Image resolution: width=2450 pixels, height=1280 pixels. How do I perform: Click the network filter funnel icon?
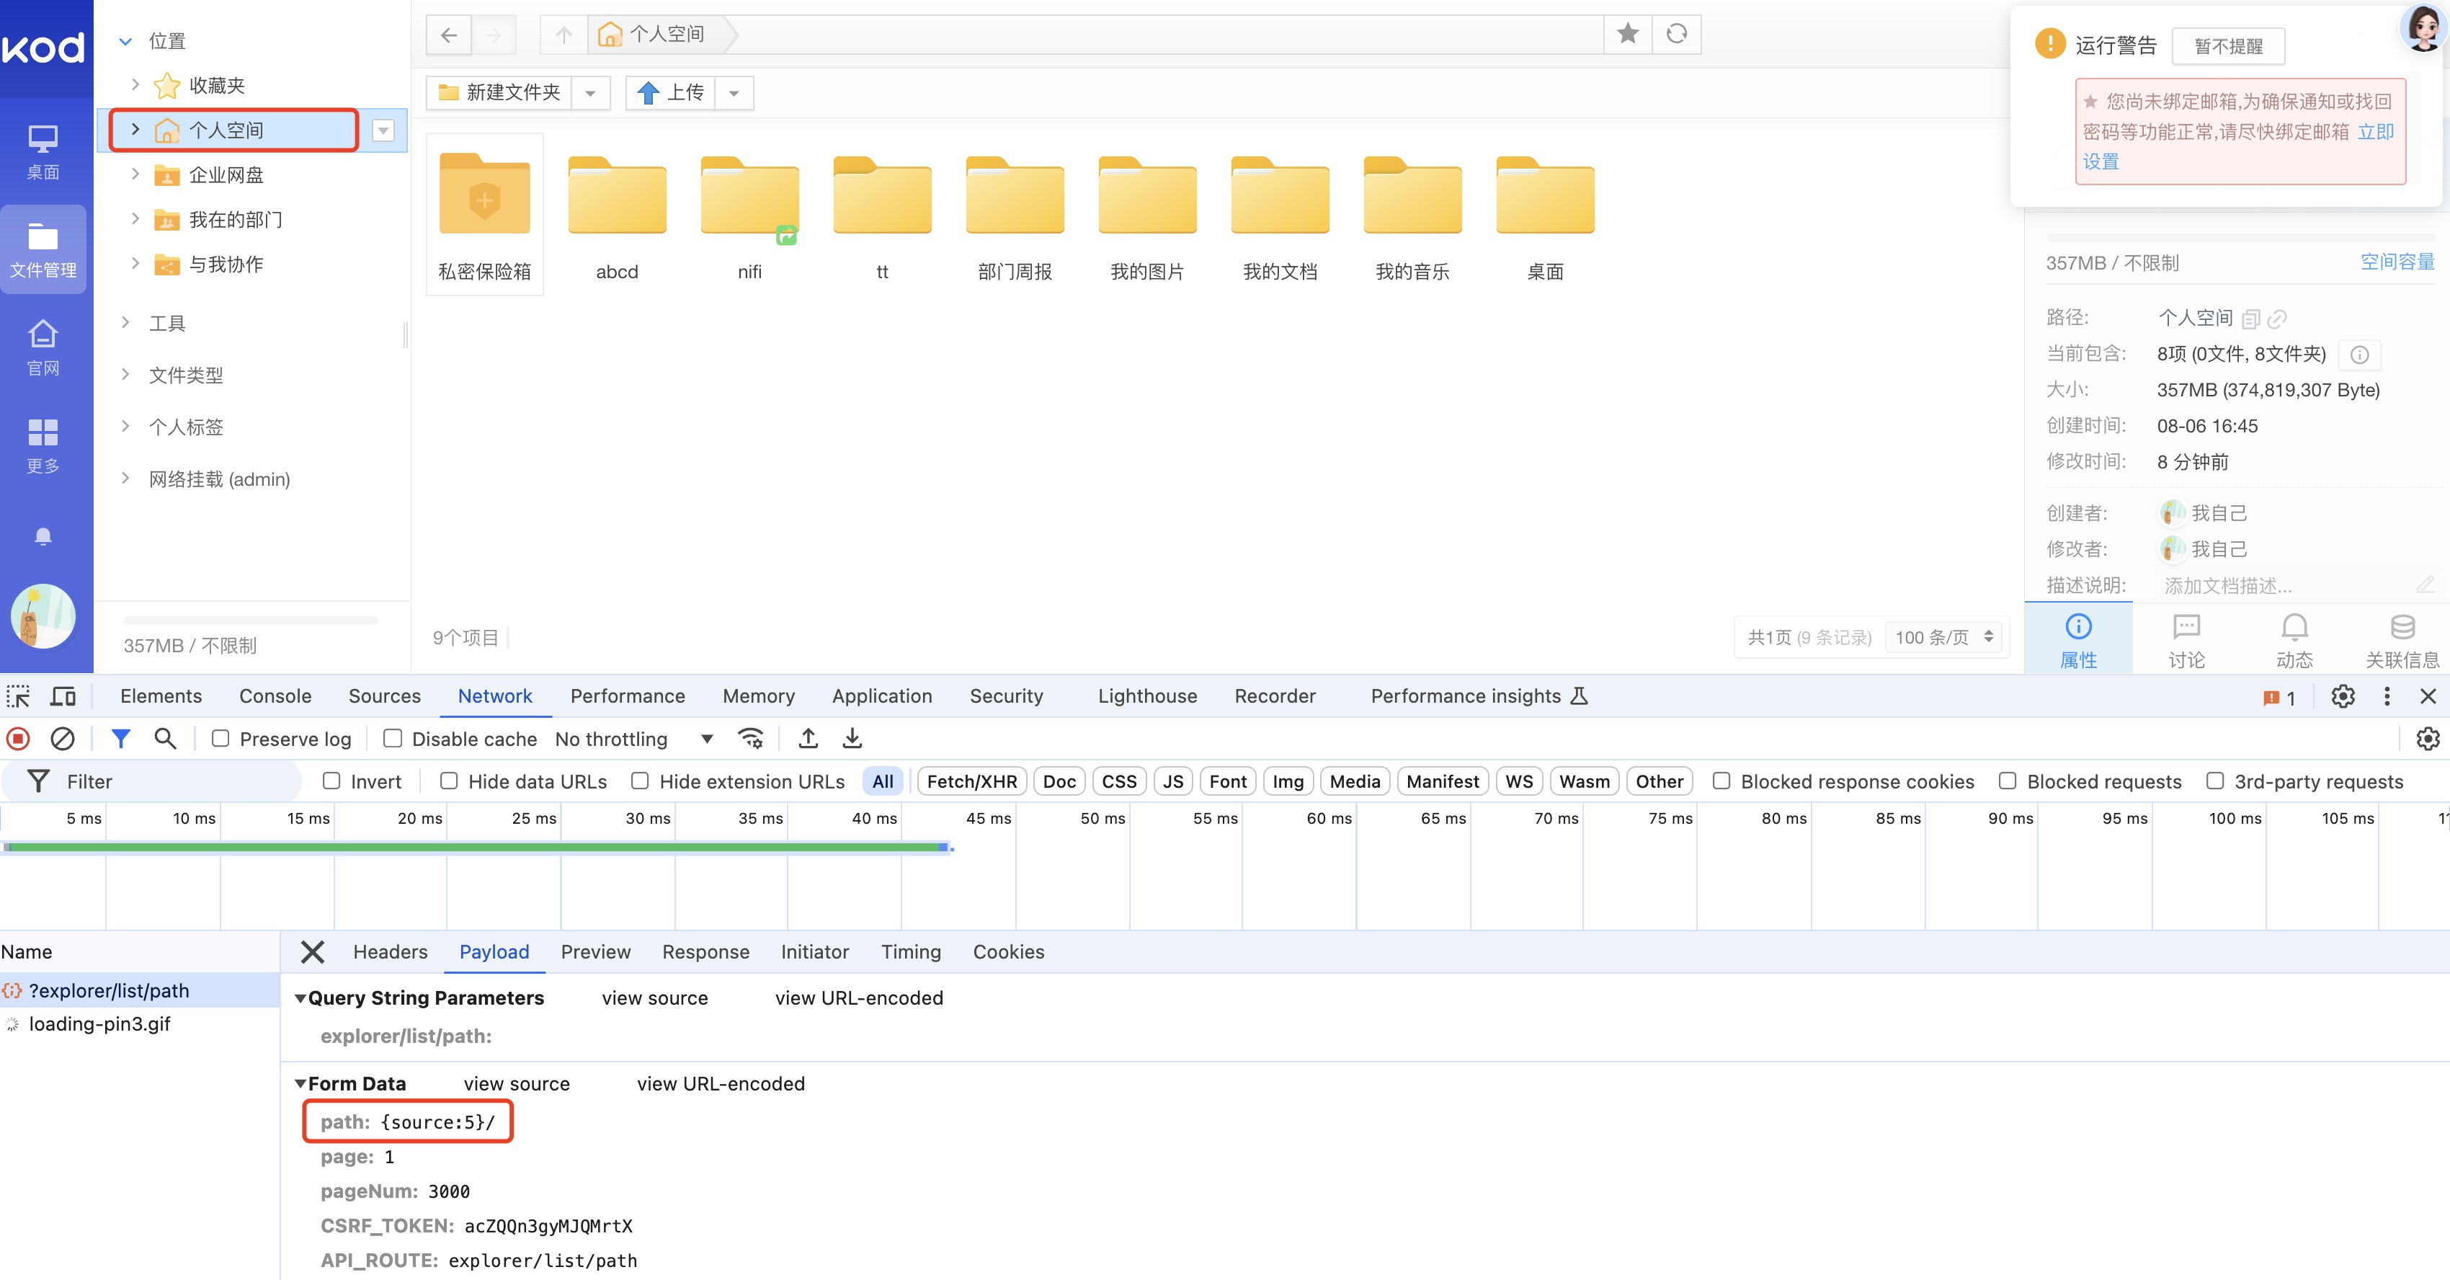click(118, 737)
